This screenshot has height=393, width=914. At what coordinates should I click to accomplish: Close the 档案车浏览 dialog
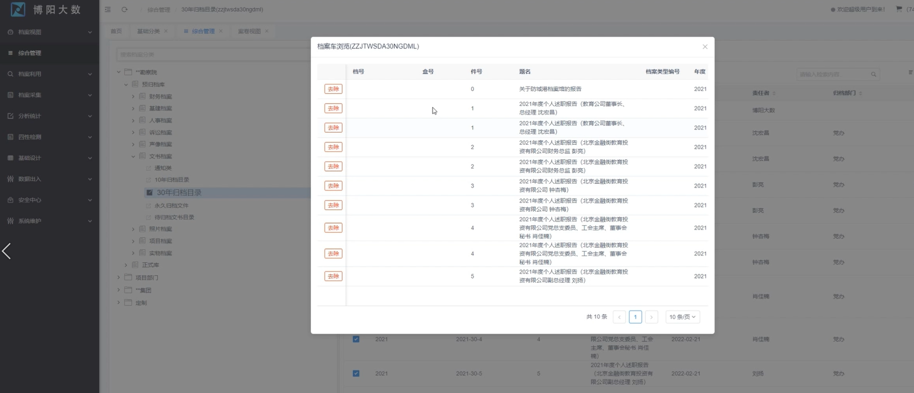click(x=705, y=47)
